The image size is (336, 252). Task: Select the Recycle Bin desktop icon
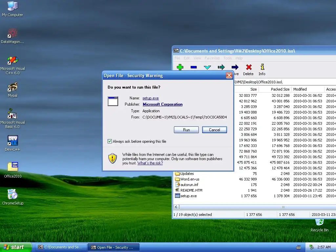(320, 225)
